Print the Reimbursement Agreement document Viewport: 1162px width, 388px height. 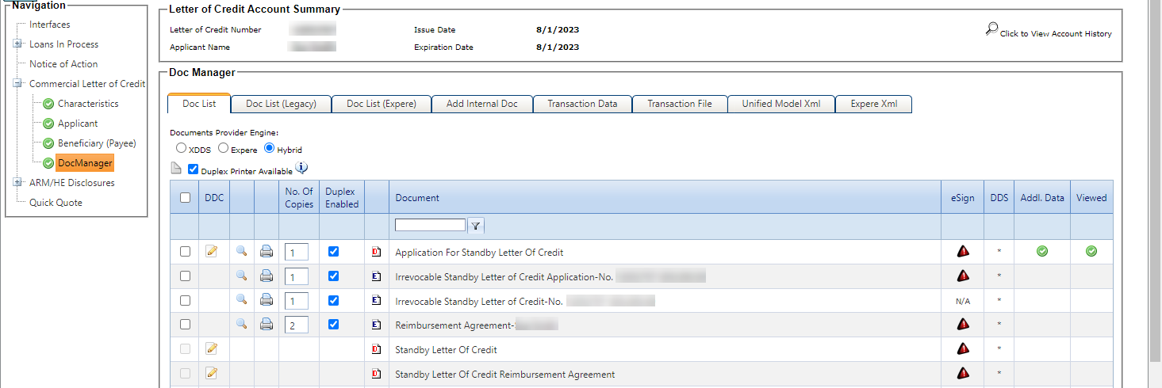pos(267,325)
